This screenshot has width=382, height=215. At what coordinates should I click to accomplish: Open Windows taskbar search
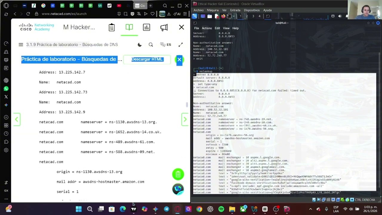tap(90, 209)
